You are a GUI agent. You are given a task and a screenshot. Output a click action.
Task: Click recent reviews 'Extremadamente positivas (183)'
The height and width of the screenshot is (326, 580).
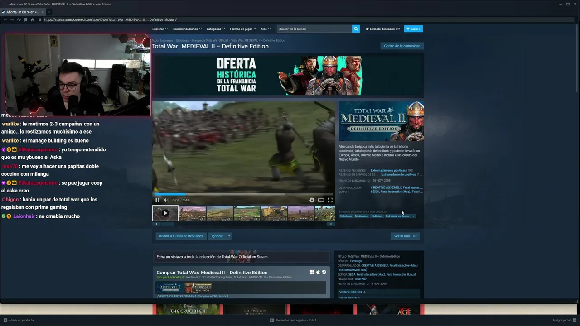[391, 170]
